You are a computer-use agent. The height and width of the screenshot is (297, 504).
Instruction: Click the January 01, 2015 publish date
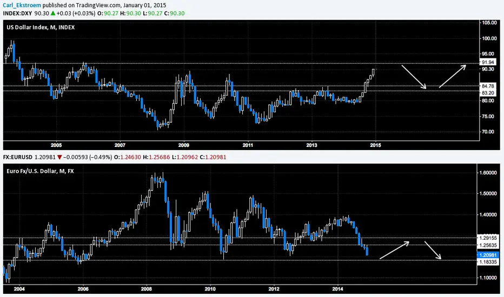(x=142, y=5)
